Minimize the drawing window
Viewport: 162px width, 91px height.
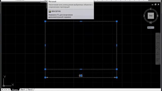(x=152, y=5)
